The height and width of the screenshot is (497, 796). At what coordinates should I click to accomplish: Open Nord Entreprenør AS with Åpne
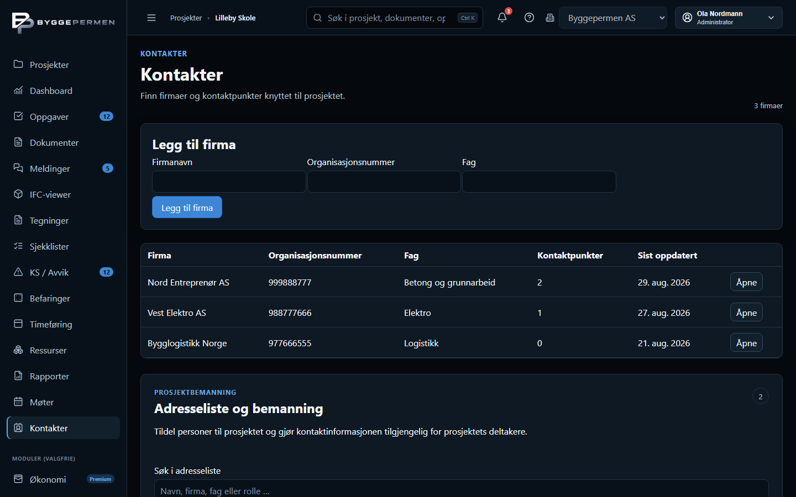point(746,282)
